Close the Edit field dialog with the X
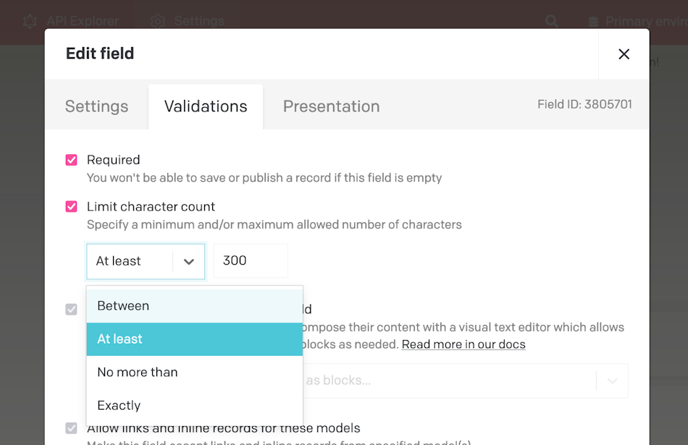 (x=624, y=54)
